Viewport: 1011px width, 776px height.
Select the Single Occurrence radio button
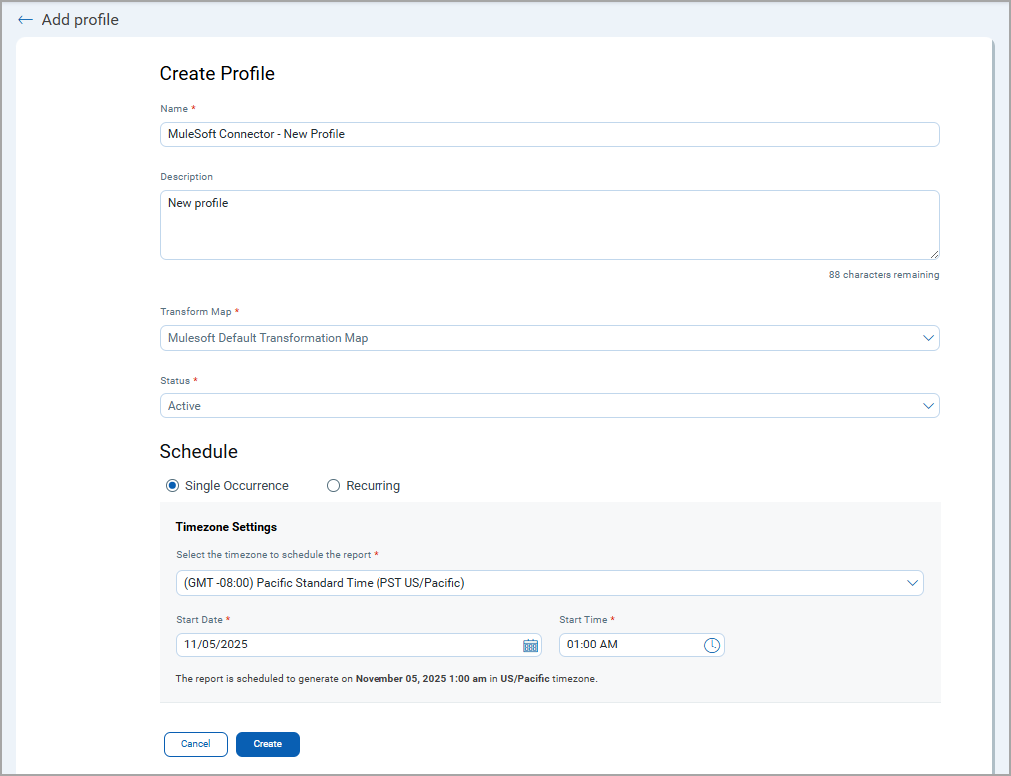[172, 485]
